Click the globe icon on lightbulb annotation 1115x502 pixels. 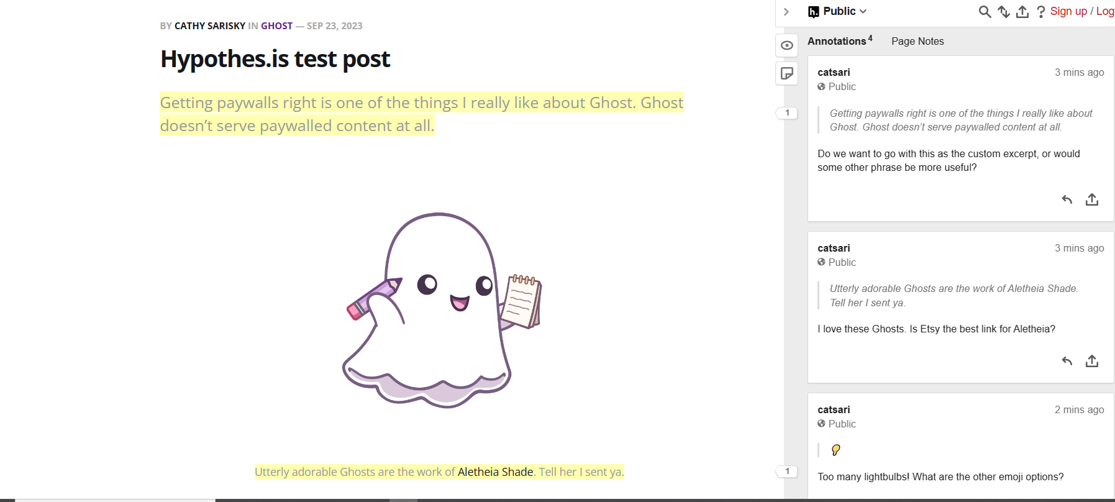[x=822, y=424]
